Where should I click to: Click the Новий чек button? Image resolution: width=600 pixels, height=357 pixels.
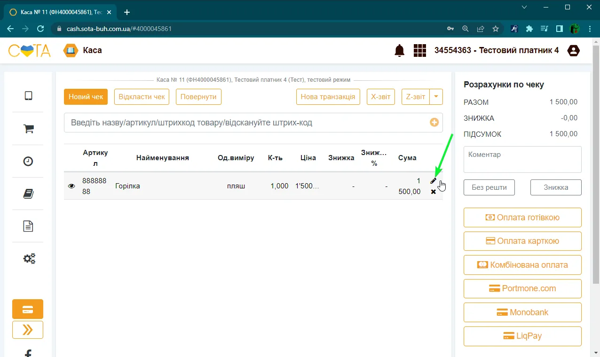point(86,97)
